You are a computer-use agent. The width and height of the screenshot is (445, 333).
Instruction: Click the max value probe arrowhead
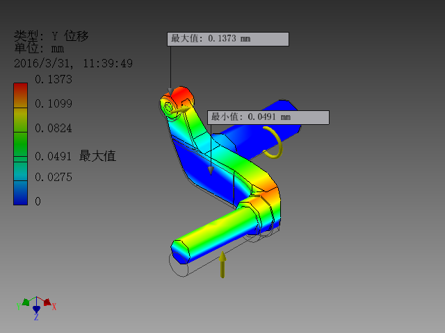point(170,92)
